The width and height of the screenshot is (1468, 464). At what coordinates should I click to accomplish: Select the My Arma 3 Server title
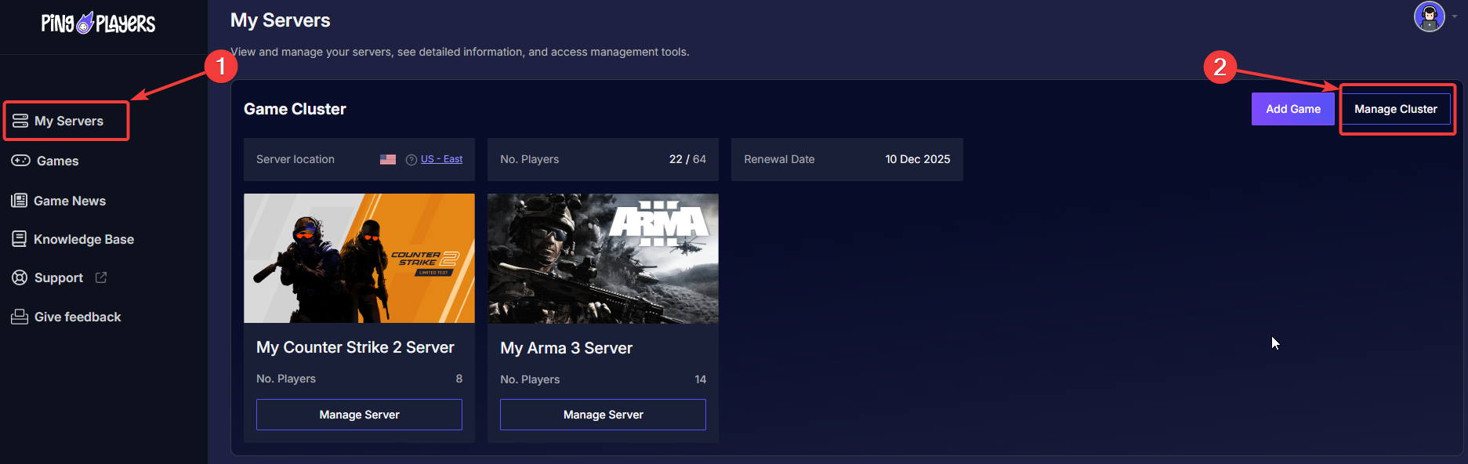(566, 348)
